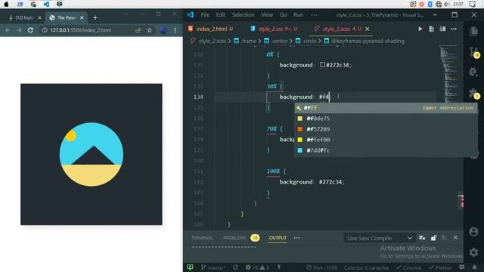Close the bottom panel
This screenshot has height=272, width=484.
pyautogui.click(x=455, y=238)
